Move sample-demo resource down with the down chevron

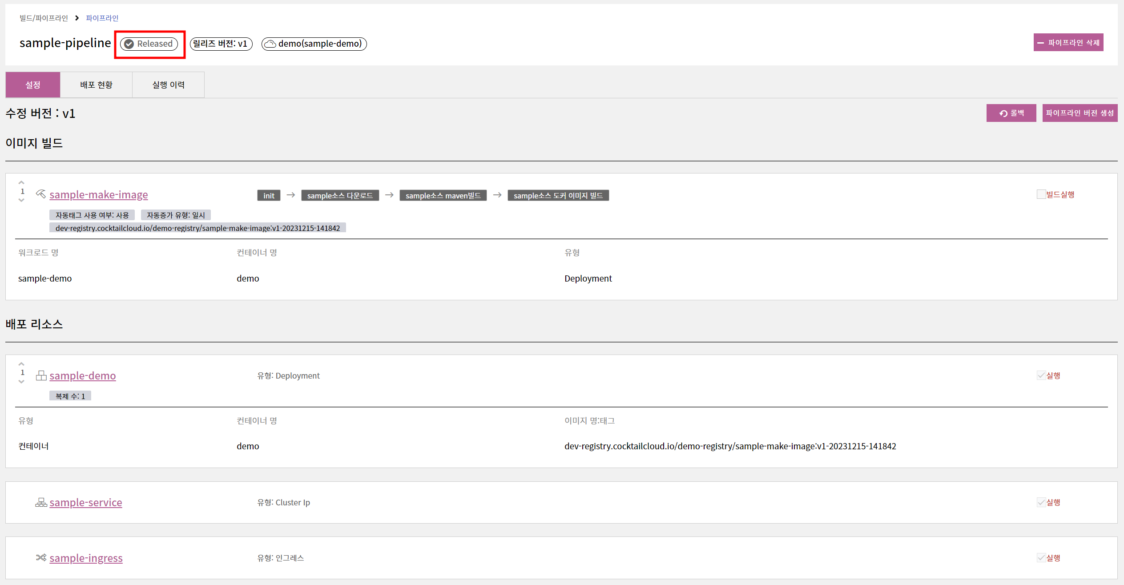tap(21, 382)
